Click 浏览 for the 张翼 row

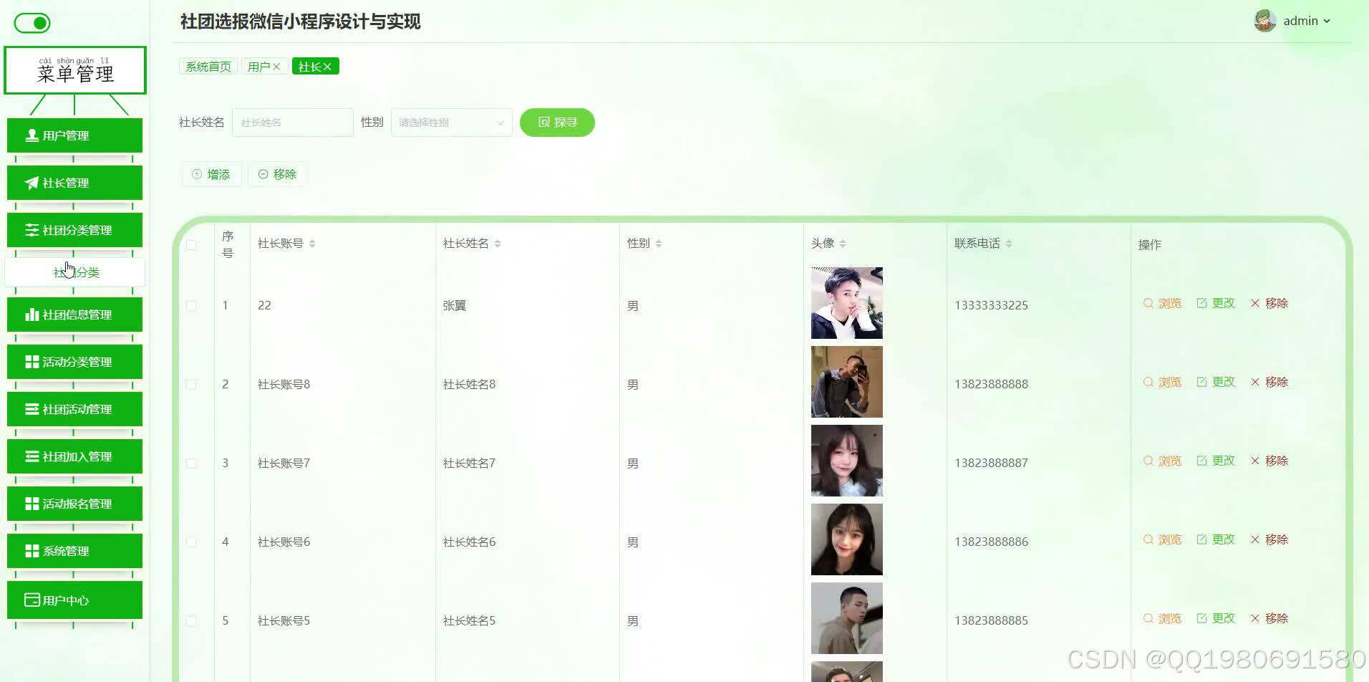[1162, 303]
